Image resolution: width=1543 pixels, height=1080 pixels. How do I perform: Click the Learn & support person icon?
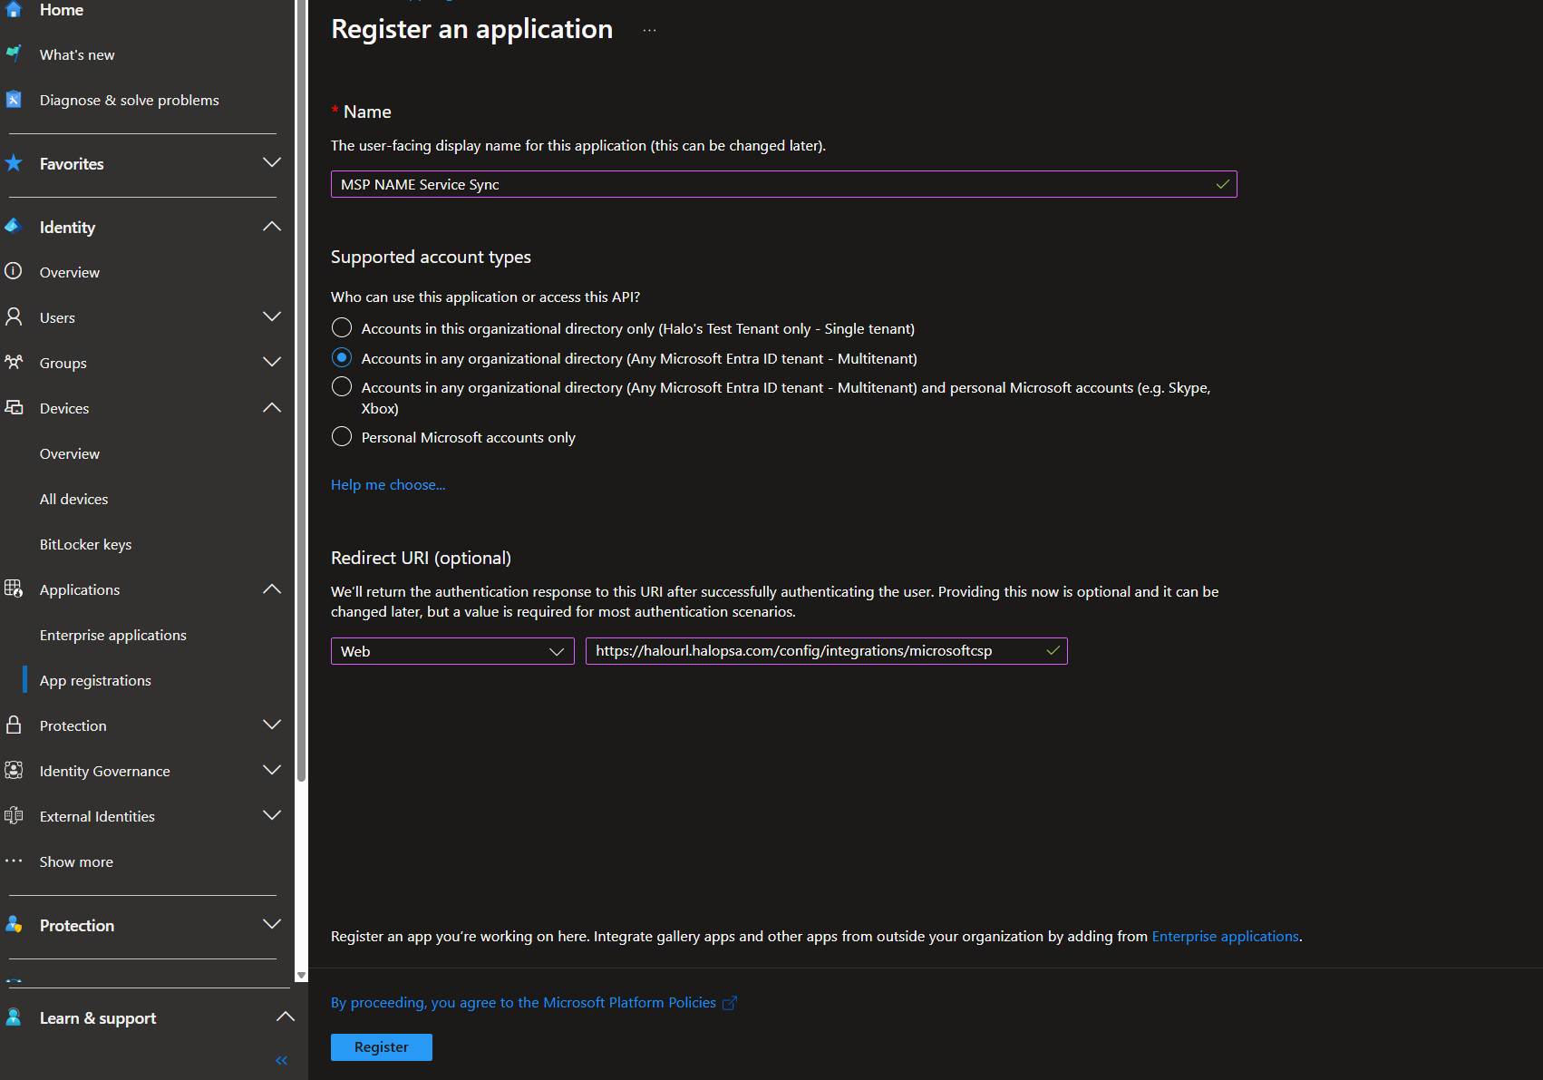pyautogui.click(x=14, y=1017)
